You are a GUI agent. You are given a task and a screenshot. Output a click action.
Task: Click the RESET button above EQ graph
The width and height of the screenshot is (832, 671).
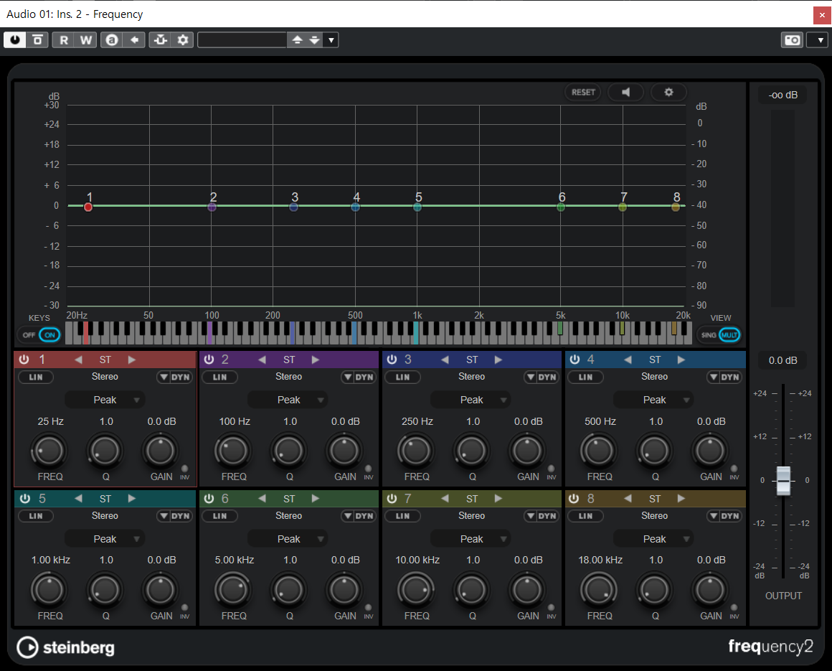click(x=583, y=93)
